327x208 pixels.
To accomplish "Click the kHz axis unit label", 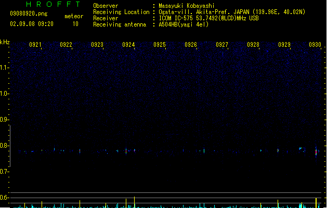I will [x=5, y=42].
